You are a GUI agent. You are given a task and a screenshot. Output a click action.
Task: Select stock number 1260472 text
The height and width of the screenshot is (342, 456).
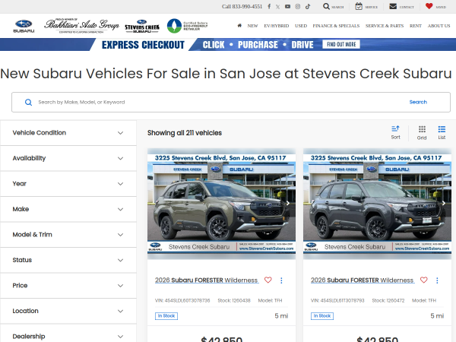(388, 300)
